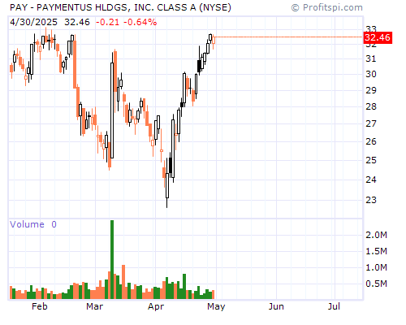This screenshot has width=406, height=325.
Task: Click the Profitspi.com copyright text
Action: [327, 7]
